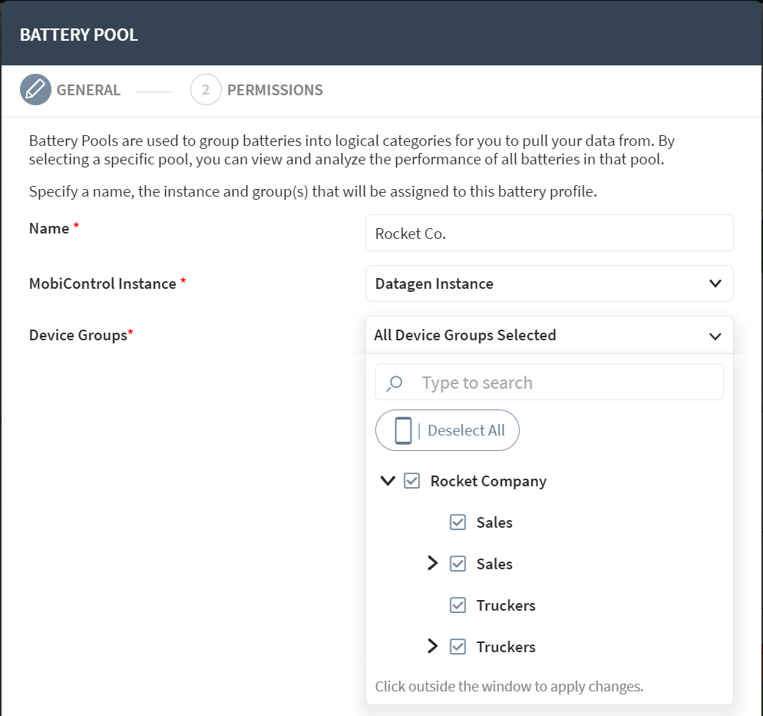The image size is (763, 716).
Task: Uncheck the Truckers checkbox without an expand arrow
Action: click(x=458, y=605)
